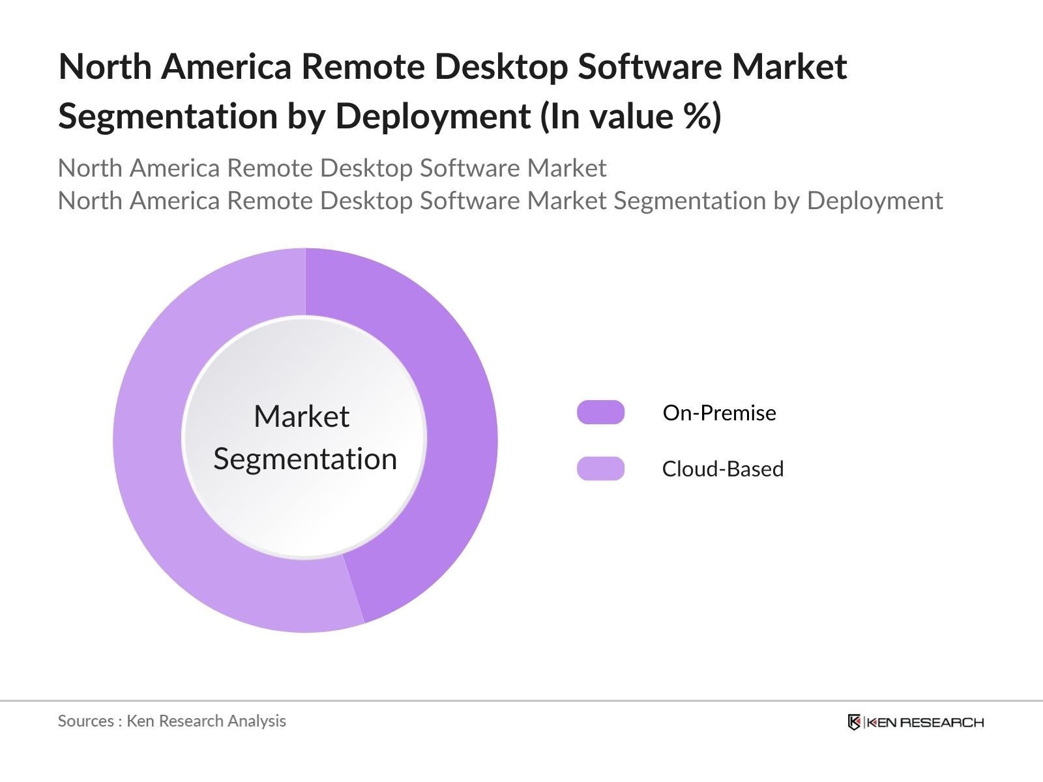Click the Cloud-Based legend color swatch
1043x782 pixels.
[600, 469]
